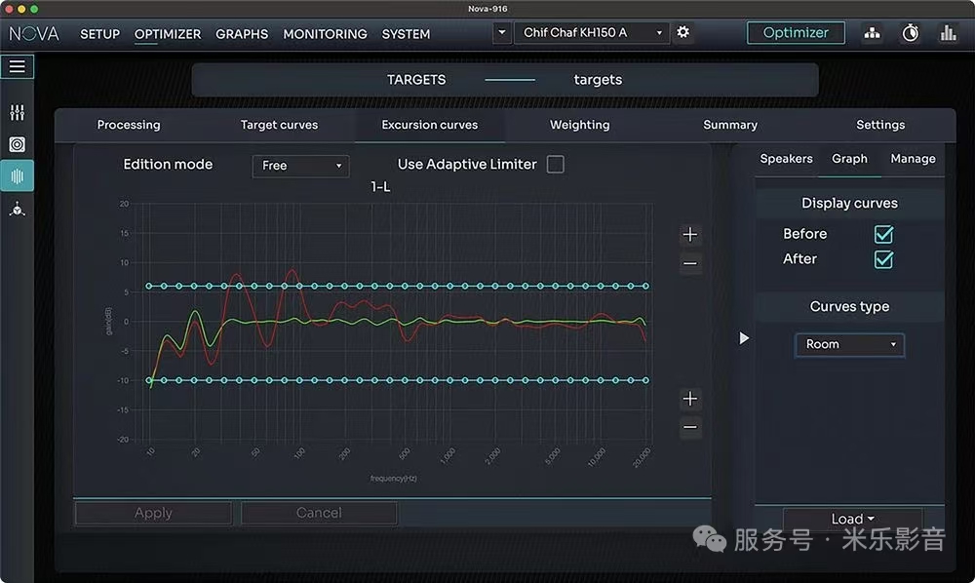Expand the Curves type Room dropdown
Viewport: 975px width, 583px height.
point(849,344)
